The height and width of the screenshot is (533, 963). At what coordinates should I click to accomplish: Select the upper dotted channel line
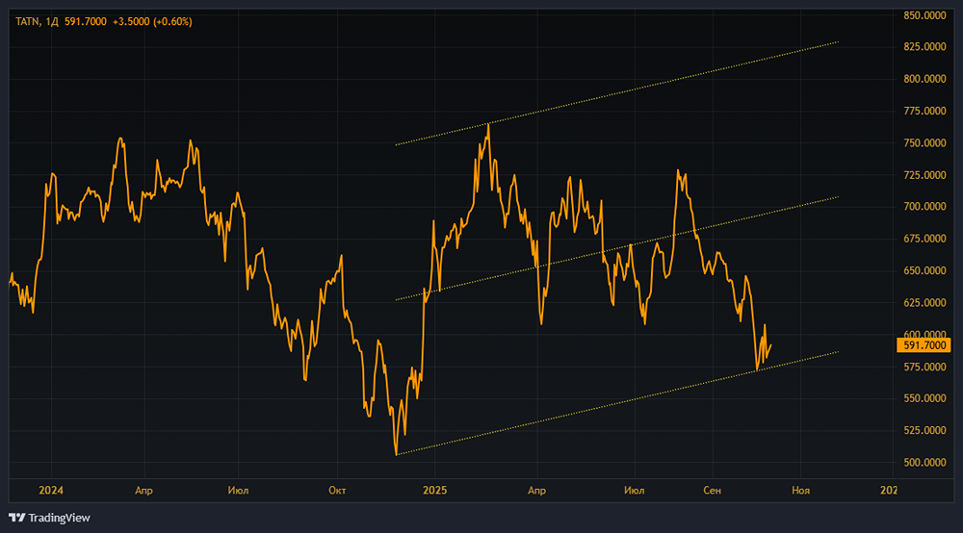(616, 93)
